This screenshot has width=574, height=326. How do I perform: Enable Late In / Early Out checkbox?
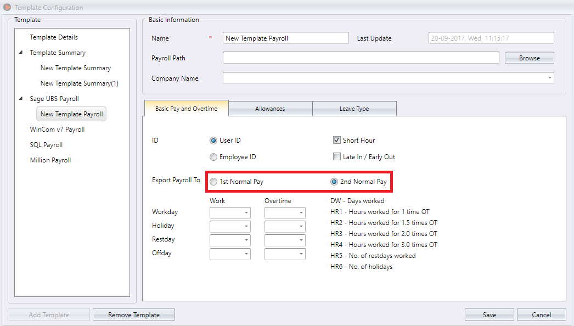(x=337, y=156)
